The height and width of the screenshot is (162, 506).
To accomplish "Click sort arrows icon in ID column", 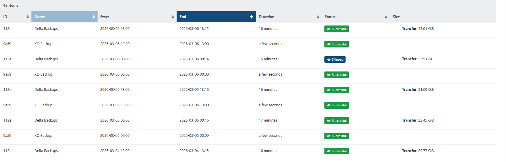I will 28,17.
